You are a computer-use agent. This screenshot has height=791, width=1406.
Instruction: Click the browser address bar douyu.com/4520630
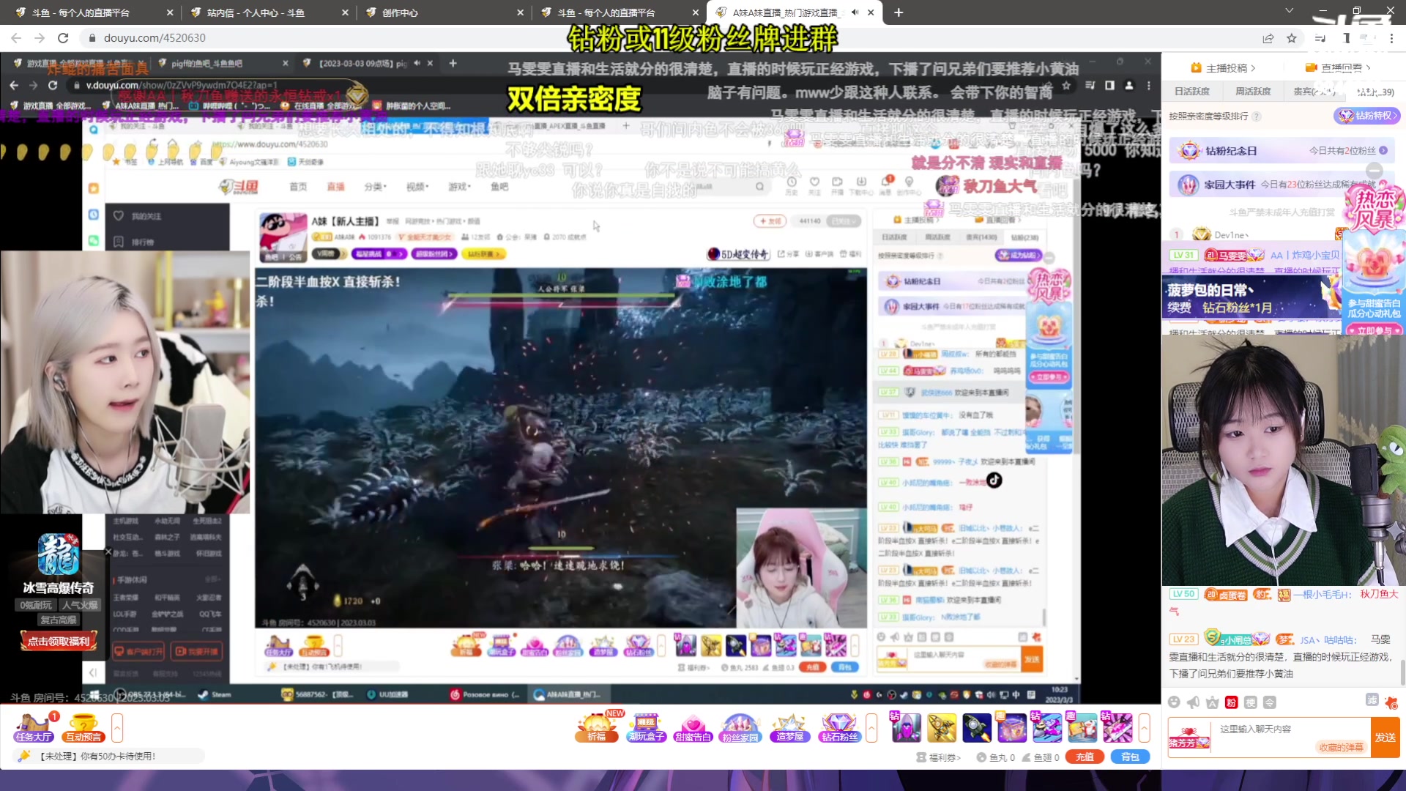point(154,38)
